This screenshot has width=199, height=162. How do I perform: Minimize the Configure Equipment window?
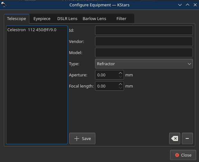(x=180, y=5)
